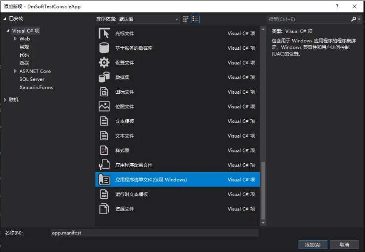The height and width of the screenshot is (252, 365).
Task: Click the 取消 button
Action: (345, 245)
